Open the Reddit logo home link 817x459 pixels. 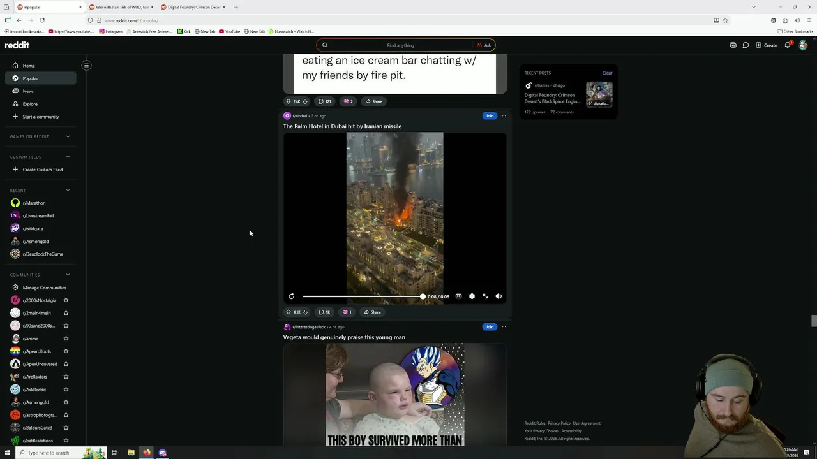pyautogui.click(x=17, y=45)
